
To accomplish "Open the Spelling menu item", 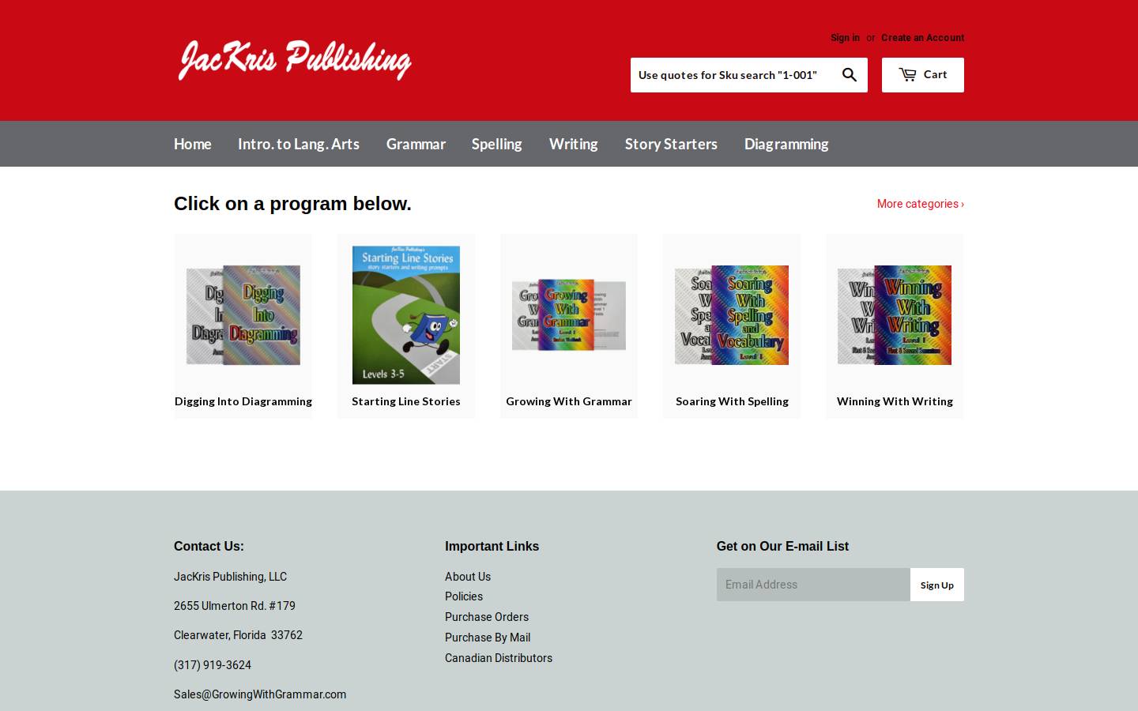I will (x=497, y=144).
